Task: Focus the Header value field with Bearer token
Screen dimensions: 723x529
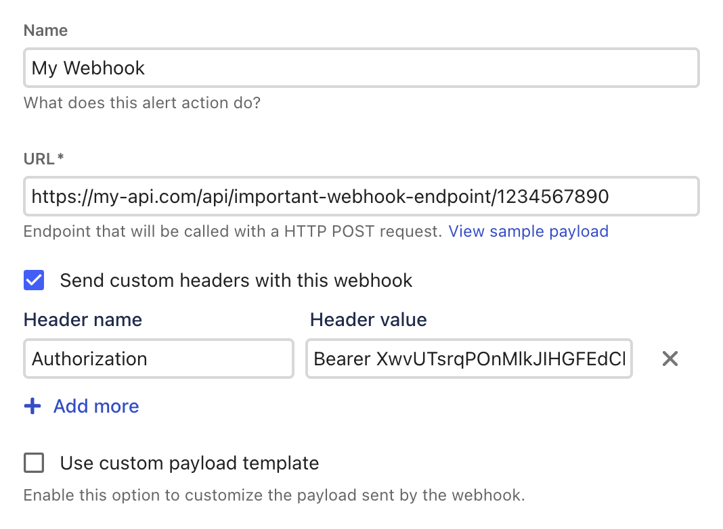Action: [468, 359]
